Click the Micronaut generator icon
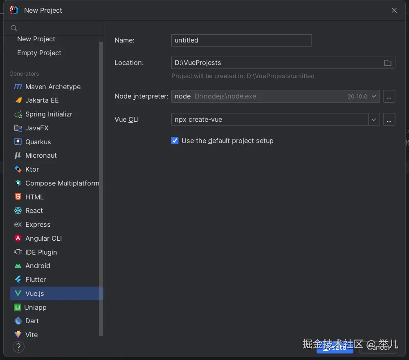 click(18, 155)
